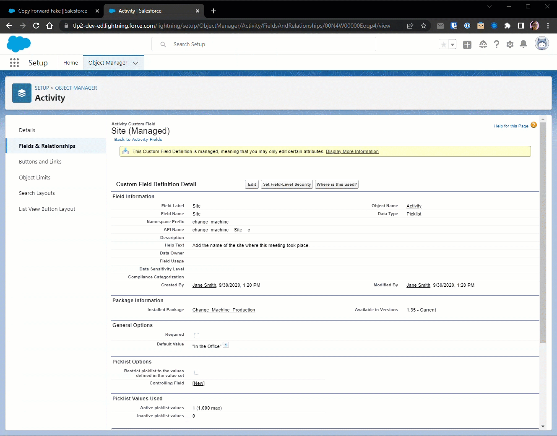The image size is (557, 436).
Task: Open the 1Password extension icon
Action: 467,26
